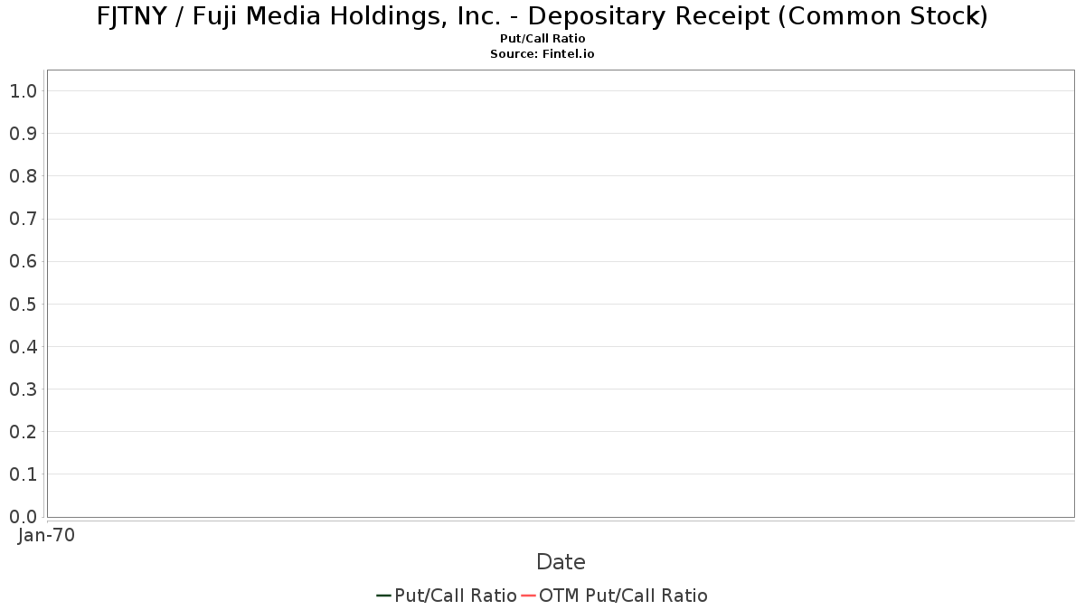Select the 0.5 y-axis tick label
This screenshot has height=610, width=1085.
click(x=24, y=305)
